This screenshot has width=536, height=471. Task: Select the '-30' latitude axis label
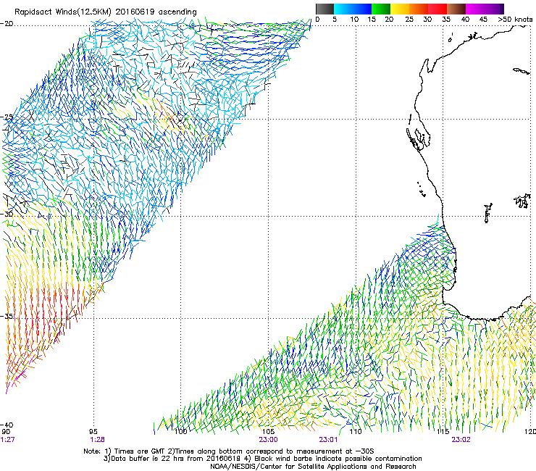click(x=7, y=214)
